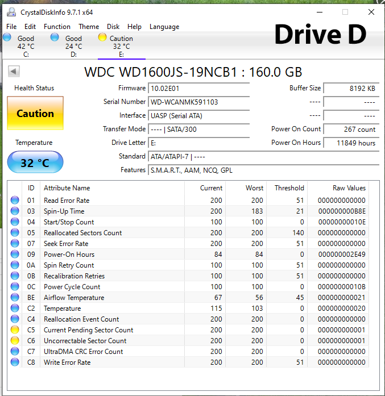Click status orb of Recalibration Retries row

click(x=15, y=276)
